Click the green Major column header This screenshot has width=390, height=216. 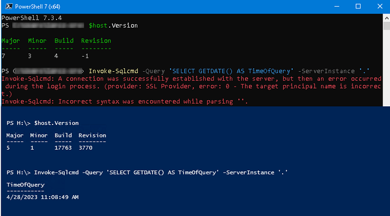pyautogui.click(x=11, y=41)
